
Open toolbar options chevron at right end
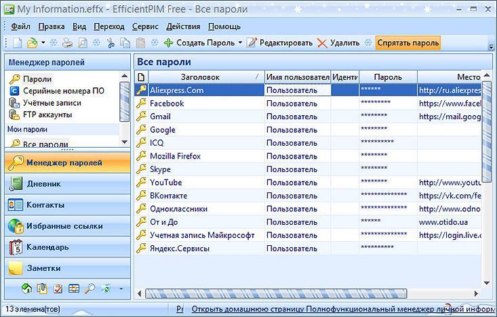[x=491, y=47]
